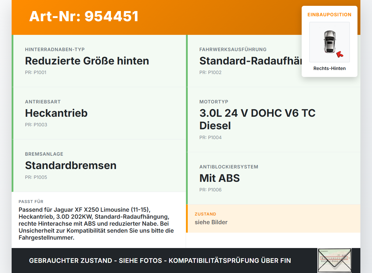Click the PR: P1004 code label
372x273 pixels.
210,137
